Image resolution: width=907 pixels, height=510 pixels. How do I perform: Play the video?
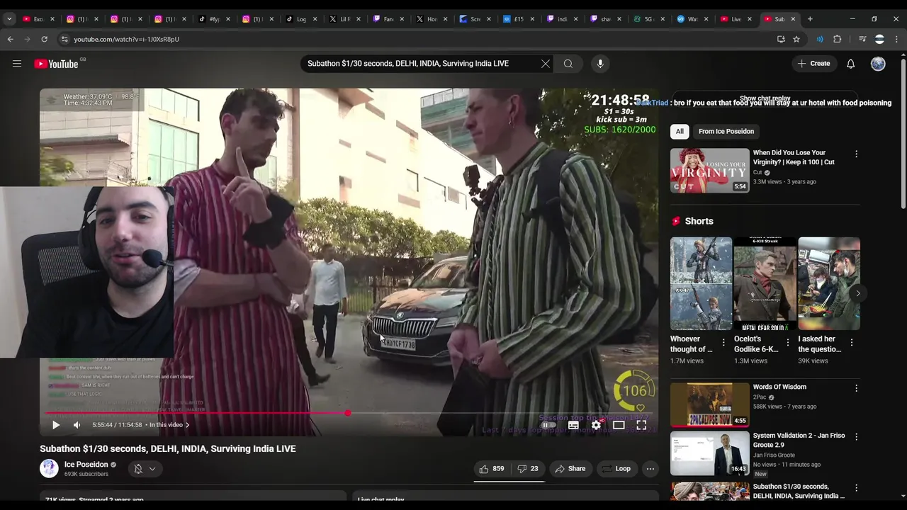(56, 425)
